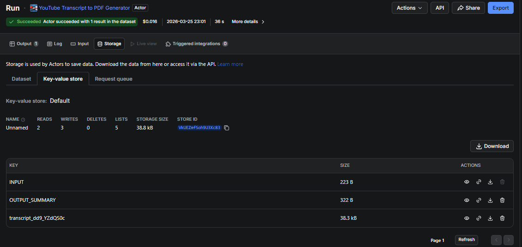Download the OUTPUT_SUMMARY record
Screen dimensions: 522x247
click(490, 200)
